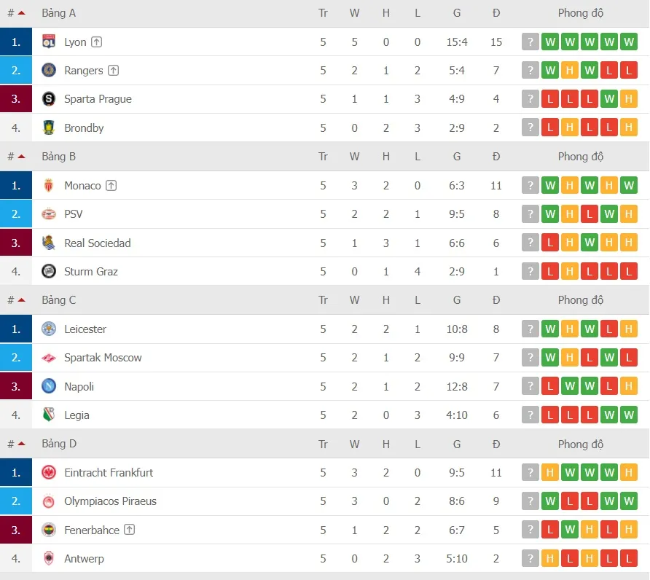Screen dimensions: 650x580
Task: Open Rangers' upcoming match question mark badge
Action: click(x=530, y=70)
